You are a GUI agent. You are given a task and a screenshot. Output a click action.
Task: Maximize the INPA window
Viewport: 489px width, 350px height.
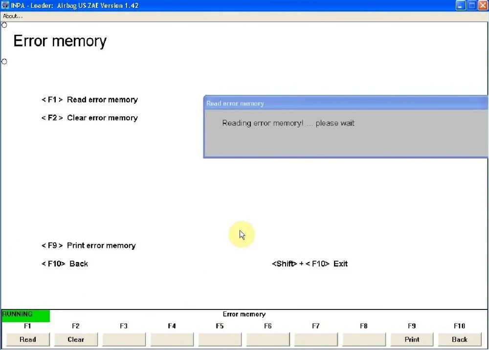[x=472, y=5]
